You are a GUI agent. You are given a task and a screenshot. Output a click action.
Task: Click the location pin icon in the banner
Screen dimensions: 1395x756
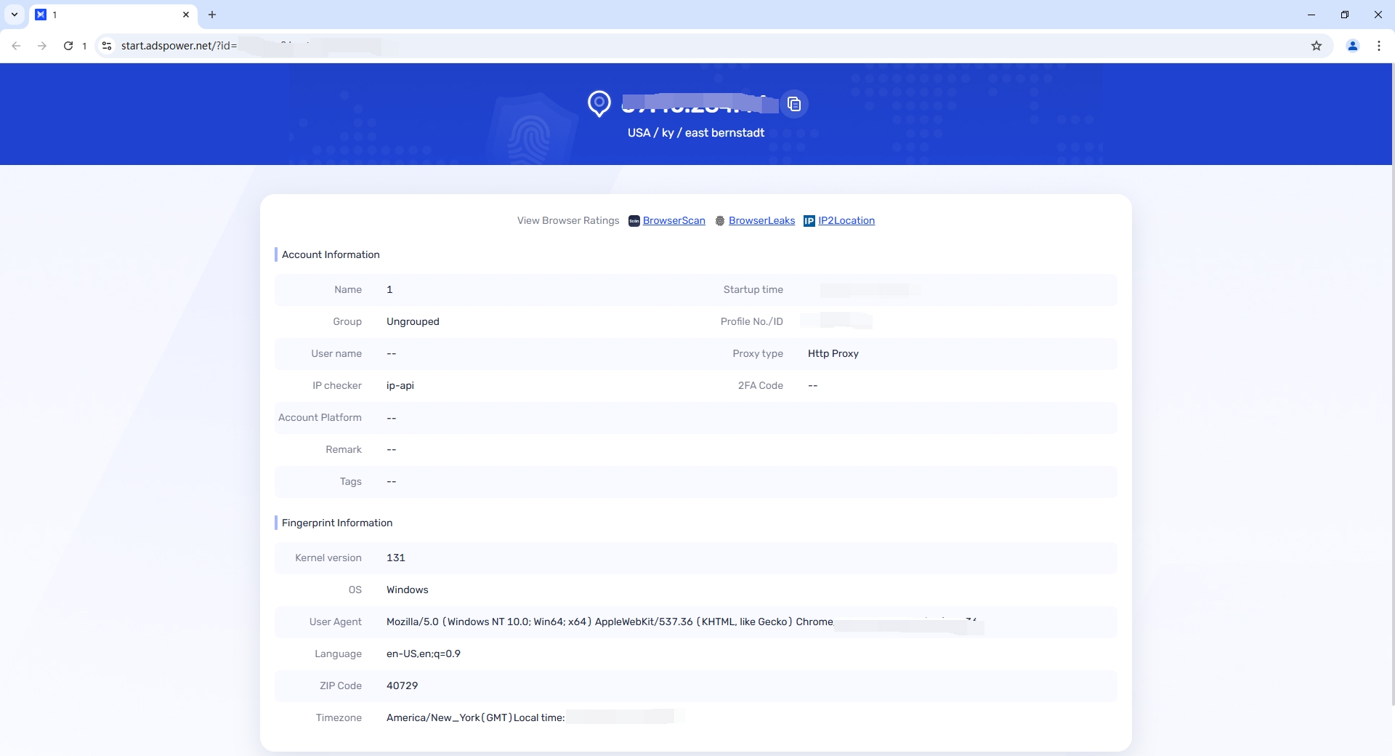(x=599, y=104)
